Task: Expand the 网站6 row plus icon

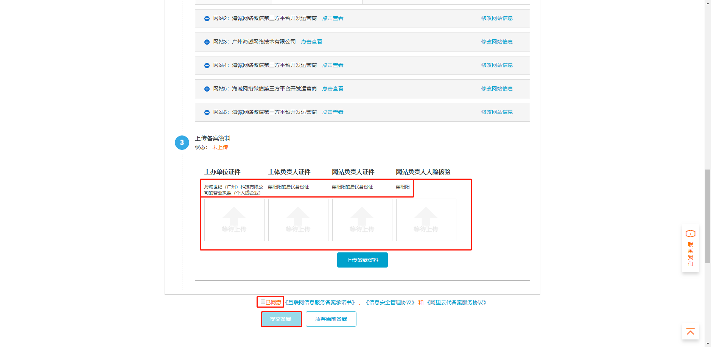Action: (207, 112)
